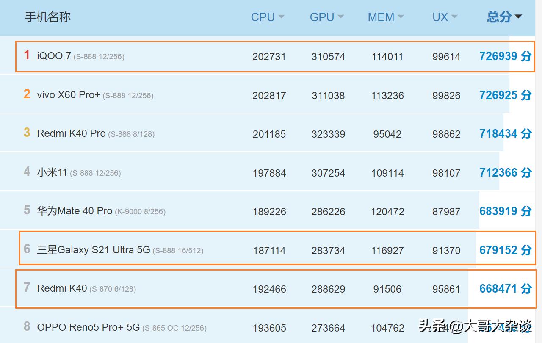The width and height of the screenshot is (542, 343).
Task: Click Redmi K40 CPU score 192466
Action: click(x=269, y=289)
